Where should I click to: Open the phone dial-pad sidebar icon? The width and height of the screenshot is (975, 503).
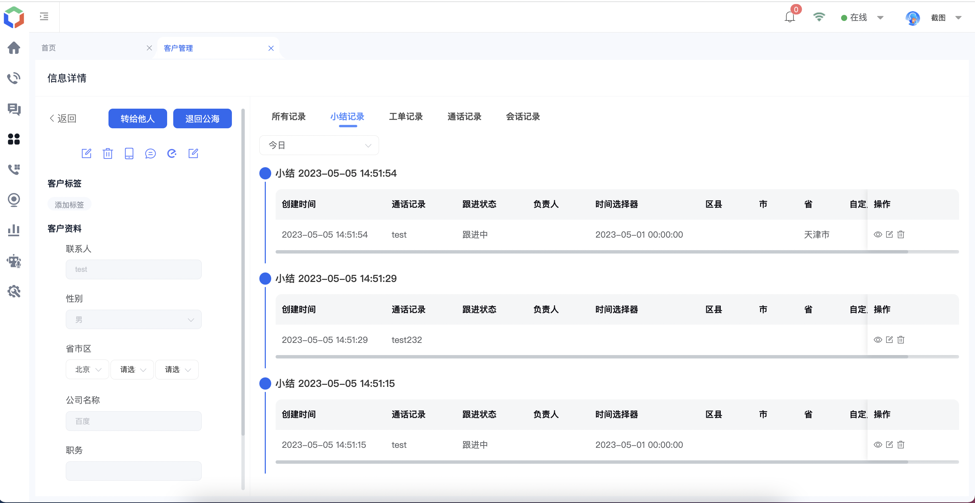point(14,169)
